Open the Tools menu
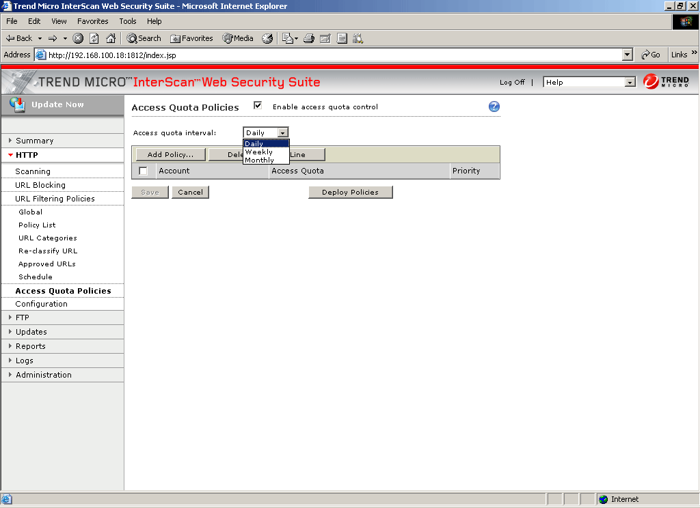 click(x=128, y=21)
